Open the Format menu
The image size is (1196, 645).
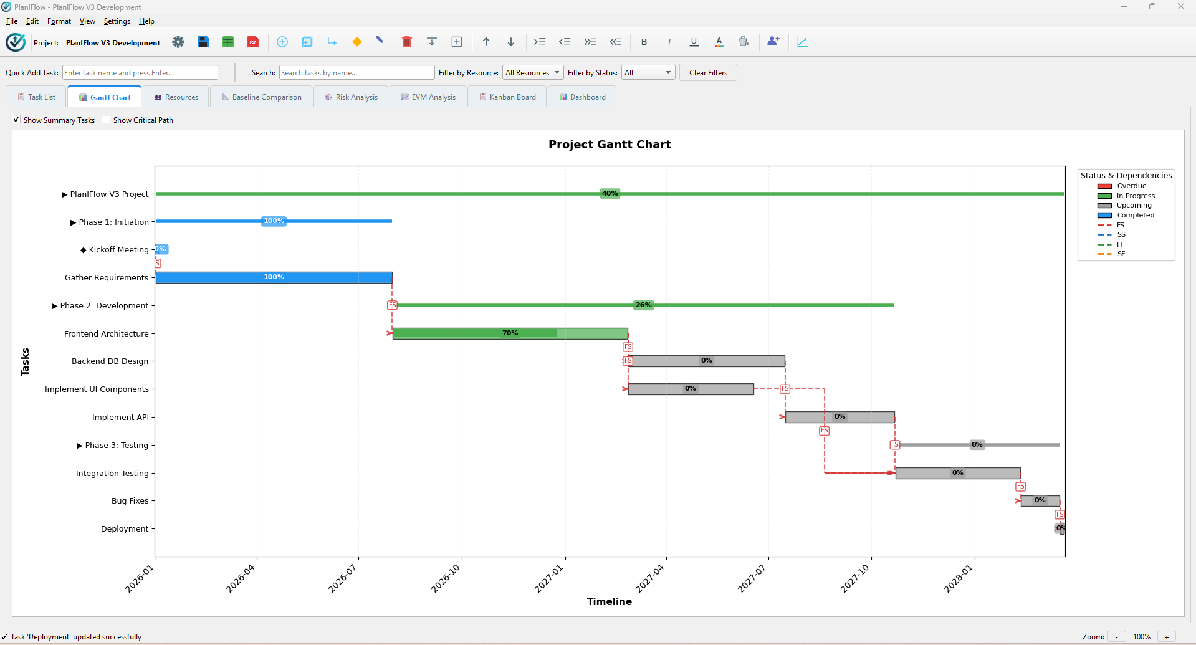[59, 21]
